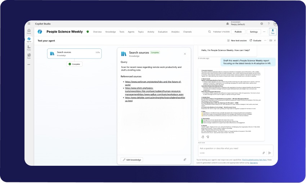Click the send message arrow icon
Viewport: 306px width, 183px height.
pyautogui.click(x=269, y=152)
